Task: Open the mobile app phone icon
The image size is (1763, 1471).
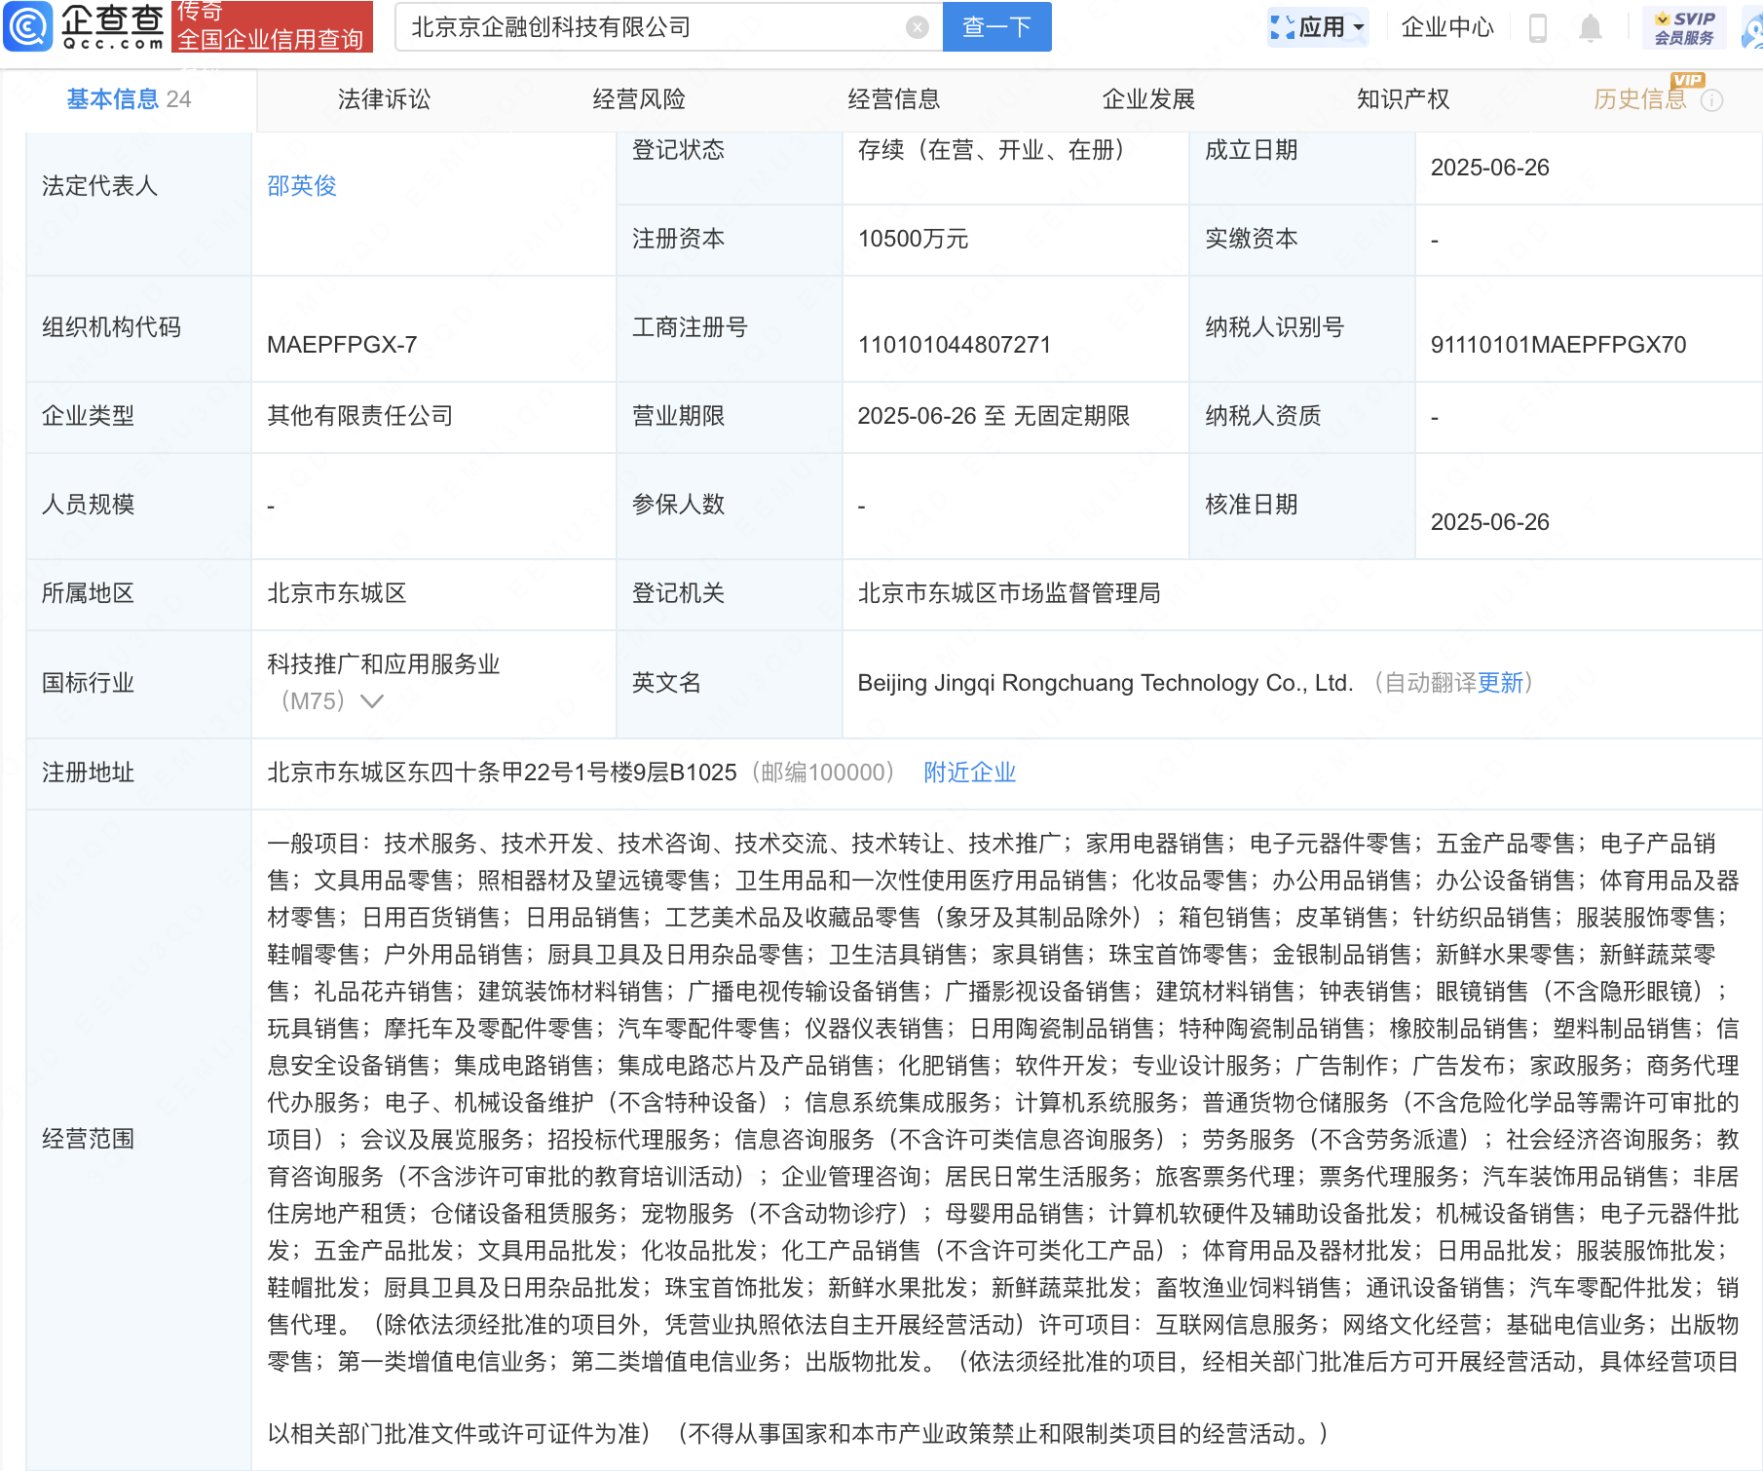Action: (1538, 28)
